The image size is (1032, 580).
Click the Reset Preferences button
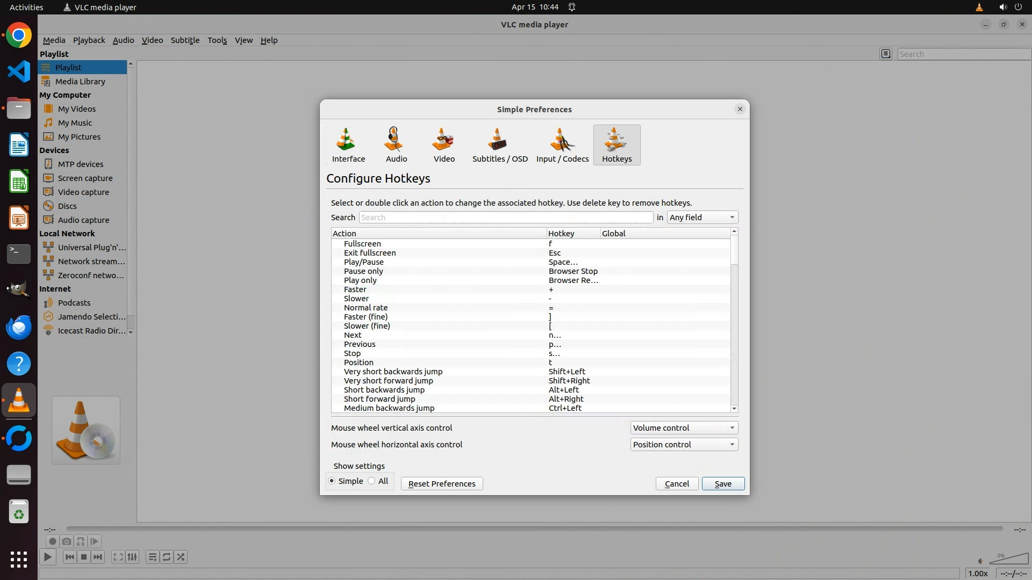(x=442, y=484)
